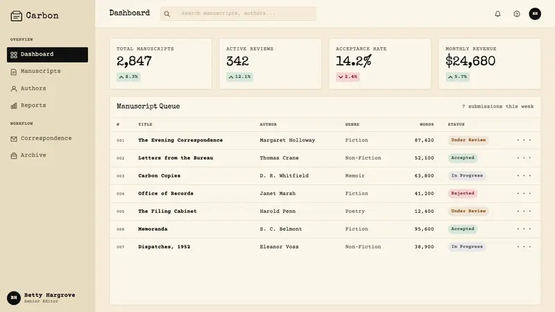Click the Under Review badge for Harold Penn
This screenshot has height=312, width=555.
click(x=468, y=211)
